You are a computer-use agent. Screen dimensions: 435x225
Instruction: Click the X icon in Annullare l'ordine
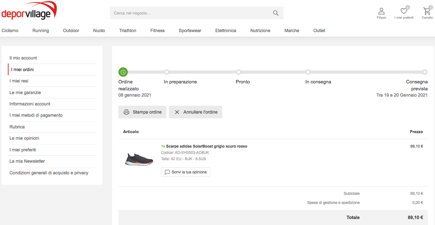[x=177, y=112]
